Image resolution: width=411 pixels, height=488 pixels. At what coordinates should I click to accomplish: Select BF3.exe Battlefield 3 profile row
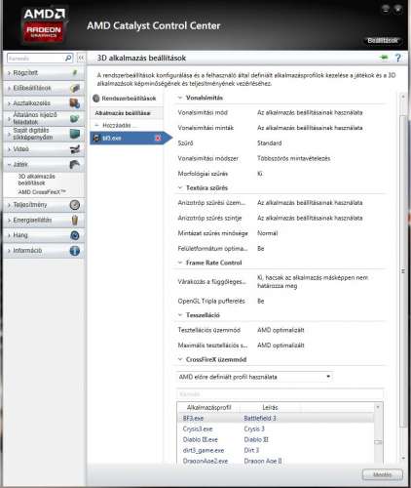(x=276, y=418)
